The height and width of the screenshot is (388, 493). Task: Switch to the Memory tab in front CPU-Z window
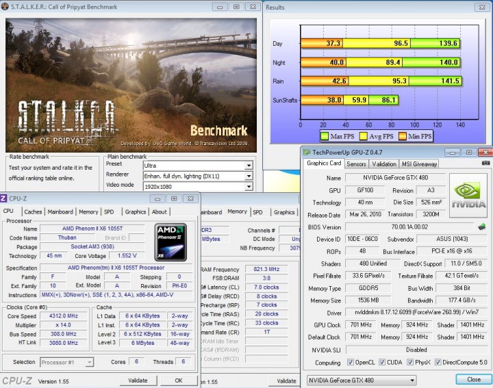[x=88, y=211]
